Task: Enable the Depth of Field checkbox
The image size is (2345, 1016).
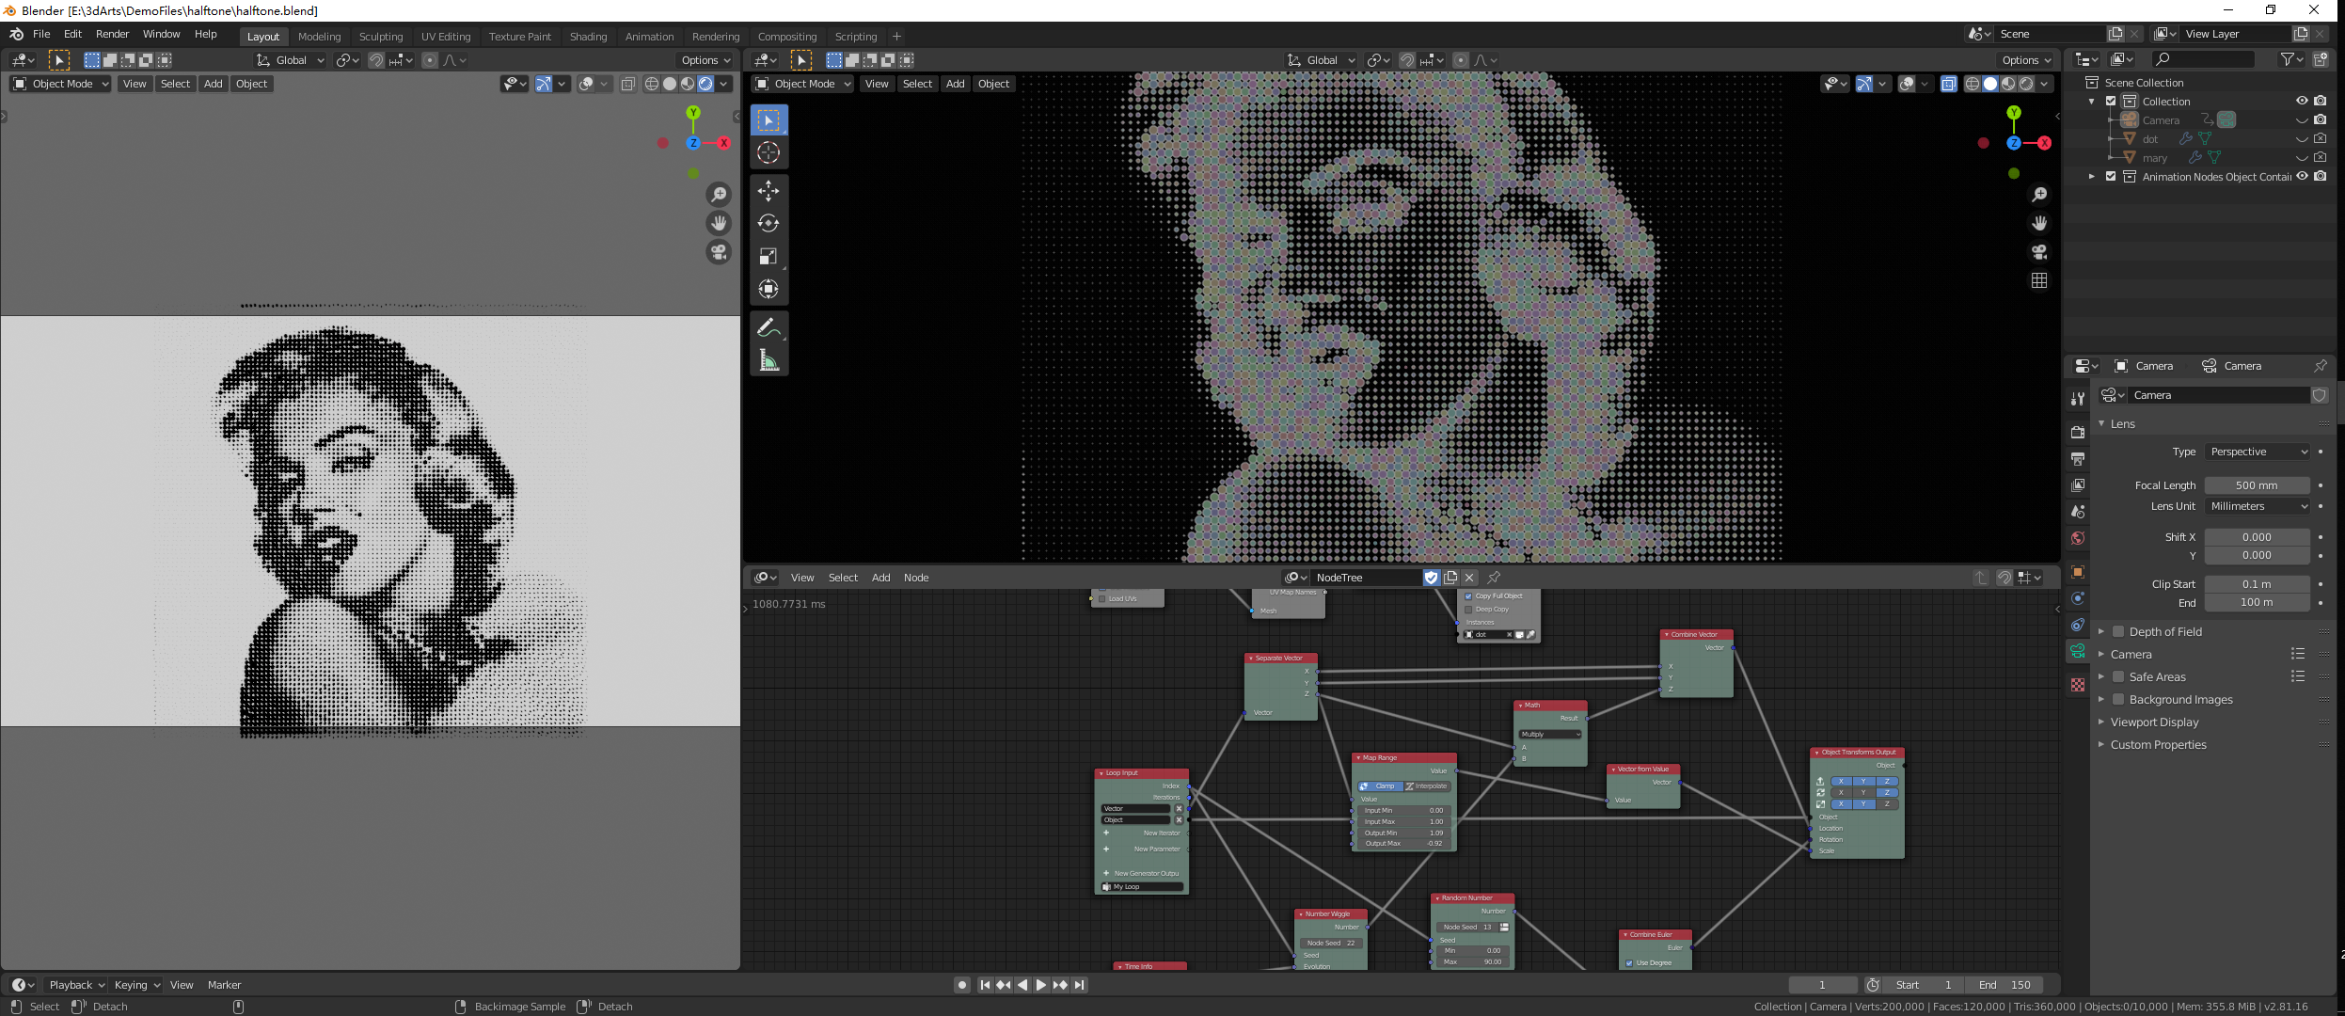Action: [2118, 632]
